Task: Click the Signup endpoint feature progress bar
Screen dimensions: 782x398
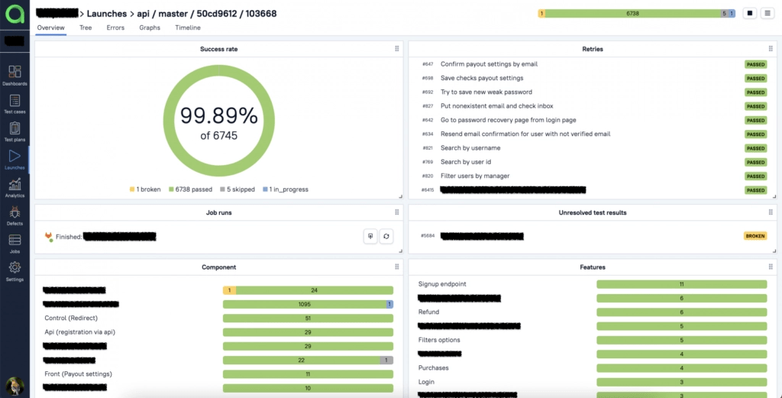Action: (681, 284)
